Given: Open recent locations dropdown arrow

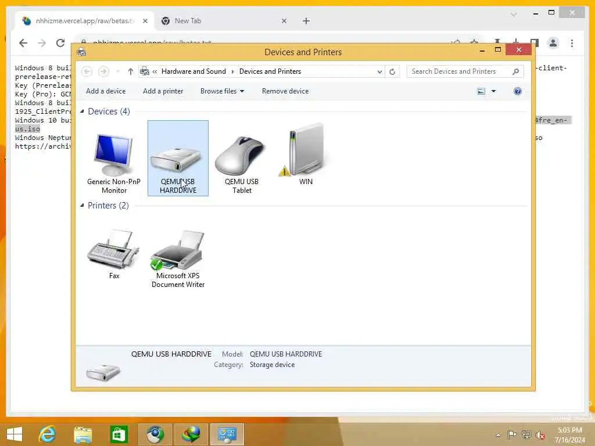Looking at the screenshot, I should coord(117,71).
